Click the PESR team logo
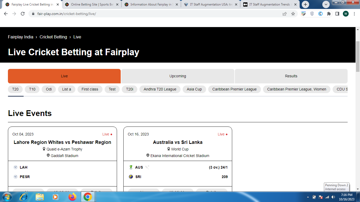Screen dimensions: 360x202 16,177
